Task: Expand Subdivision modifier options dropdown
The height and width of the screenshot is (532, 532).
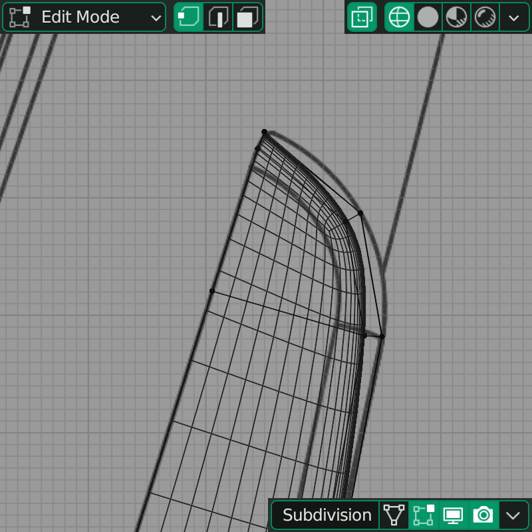Action: point(513,515)
